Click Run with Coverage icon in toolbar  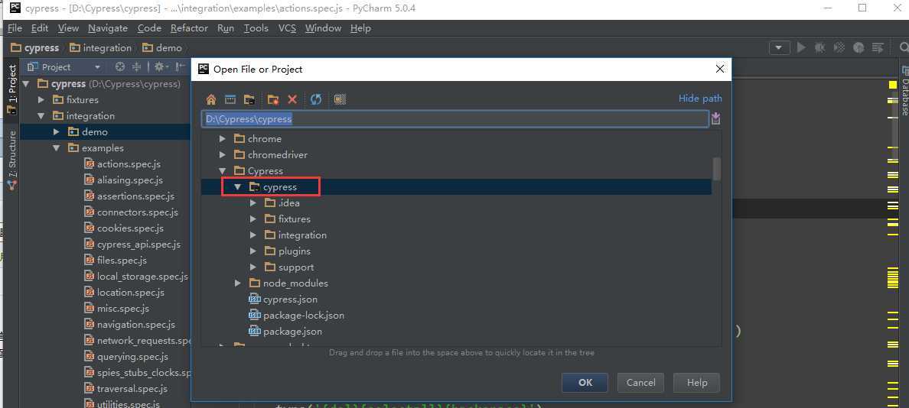[x=839, y=47]
